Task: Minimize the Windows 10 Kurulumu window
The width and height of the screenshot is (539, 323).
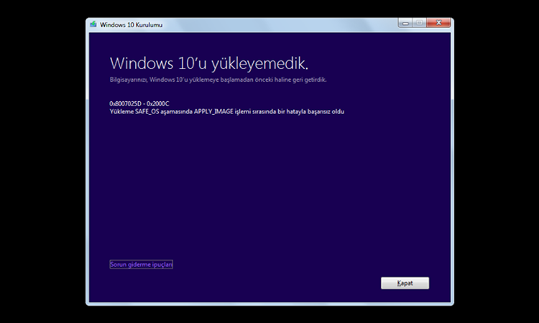Action: [x=404, y=23]
